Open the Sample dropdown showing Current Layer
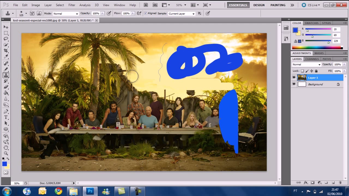 pyautogui.click(x=182, y=14)
